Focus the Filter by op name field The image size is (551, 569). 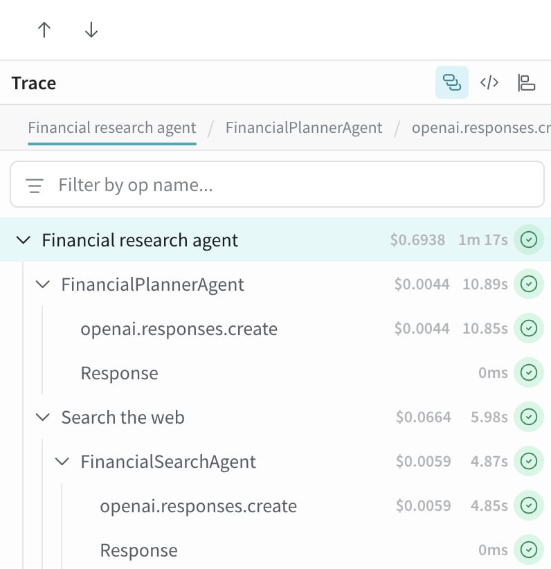coord(277,185)
